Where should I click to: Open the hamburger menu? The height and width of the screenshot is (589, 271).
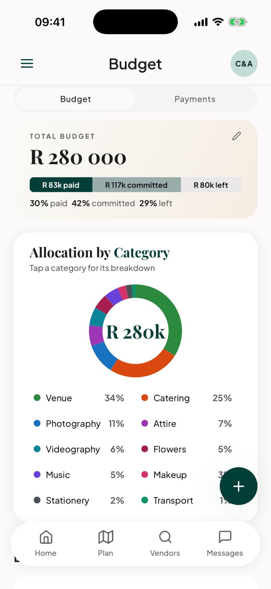pos(27,63)
